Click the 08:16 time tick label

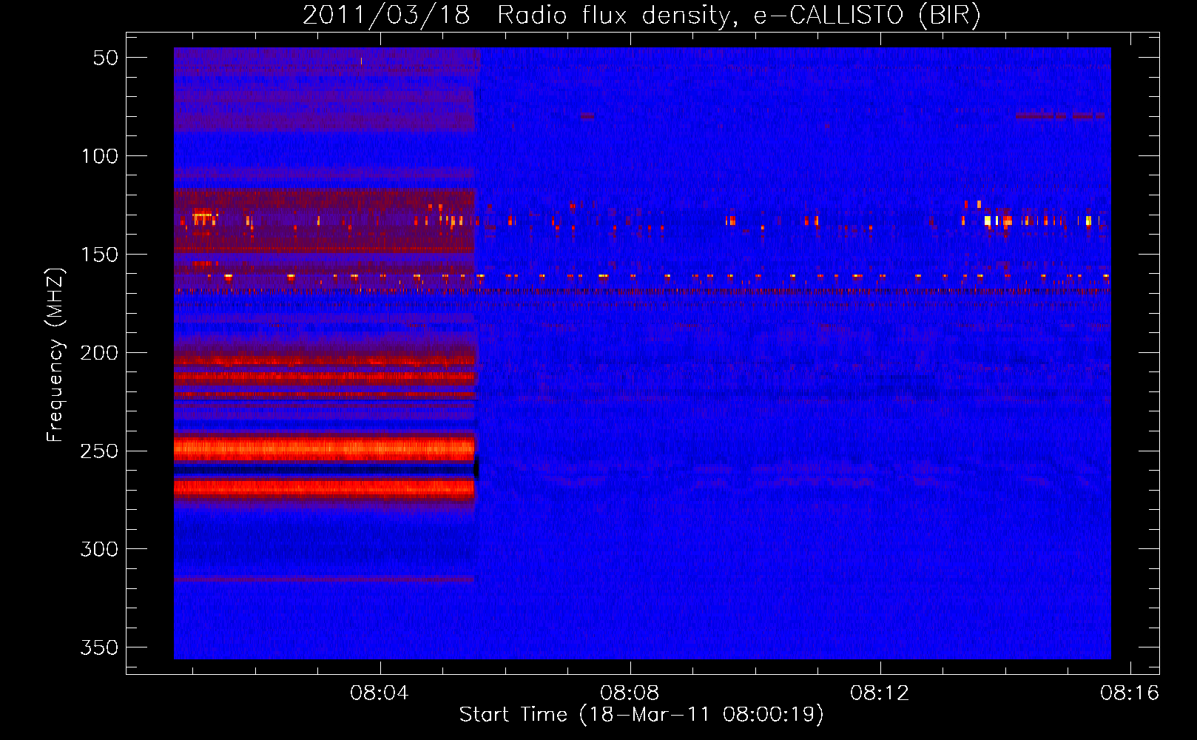click(x=1130, y=693)
